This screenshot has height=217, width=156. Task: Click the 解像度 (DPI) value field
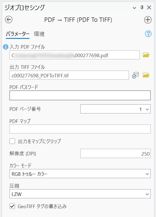pyautogui.click(x=115, y=153)
